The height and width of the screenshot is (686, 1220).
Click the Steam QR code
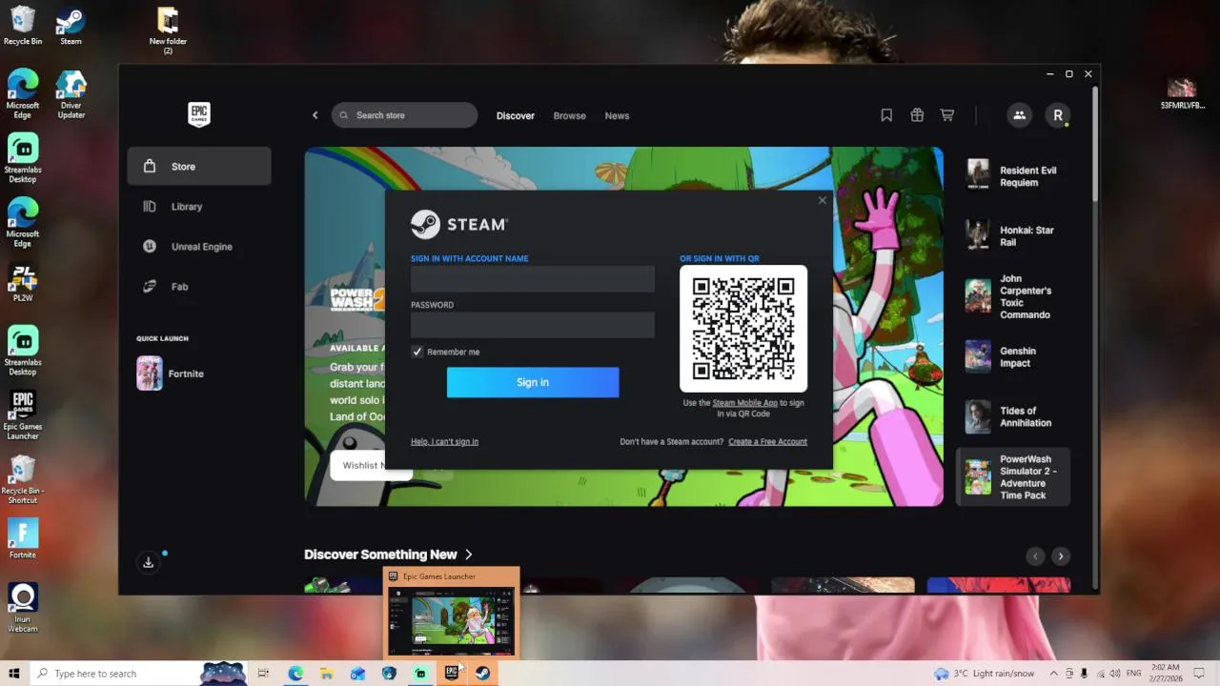click(743, 329)
